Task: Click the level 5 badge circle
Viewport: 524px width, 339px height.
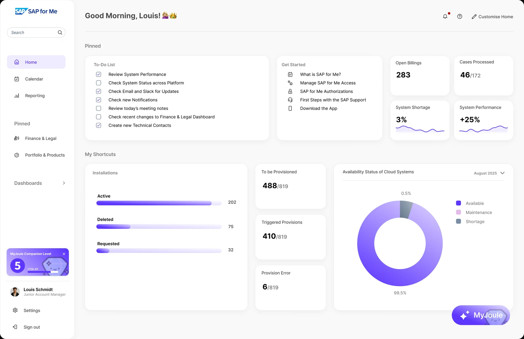Action: [x=18, y=266]
